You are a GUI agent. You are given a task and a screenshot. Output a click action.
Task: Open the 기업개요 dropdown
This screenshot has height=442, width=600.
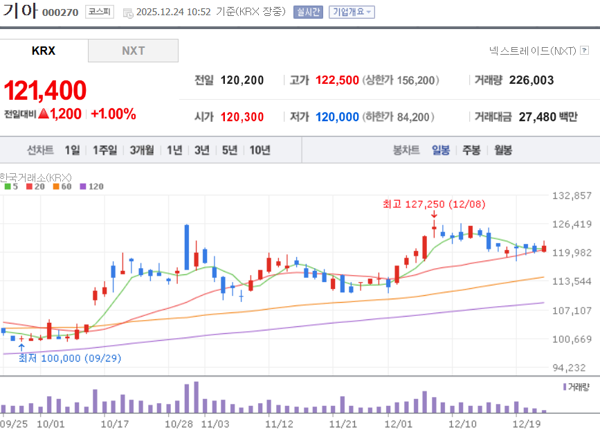(x=352, y=12)
